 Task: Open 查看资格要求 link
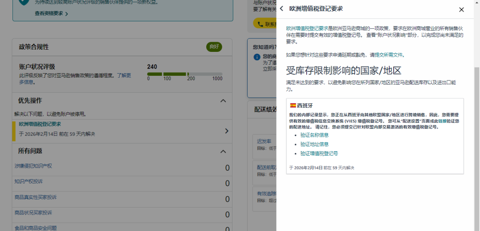(x=51, y=14)
